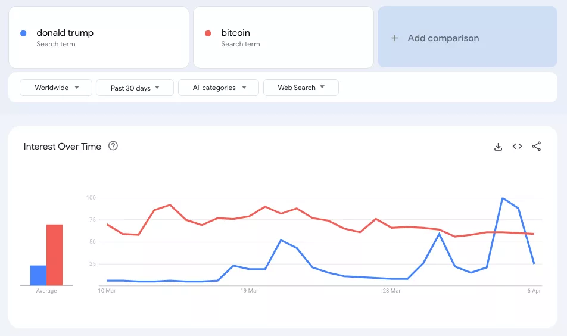Viewport: 567px width, 336px height.
Task: Click the 19 Mar date label
Action: coord(249,291)
